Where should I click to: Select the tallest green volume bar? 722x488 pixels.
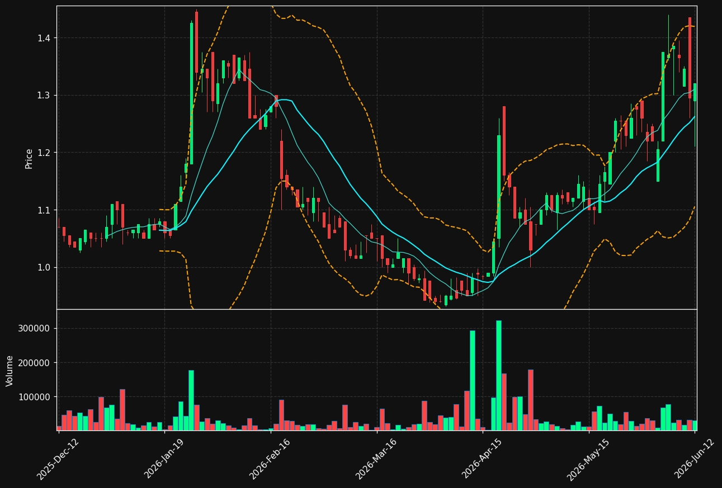[x=498, y=376]
